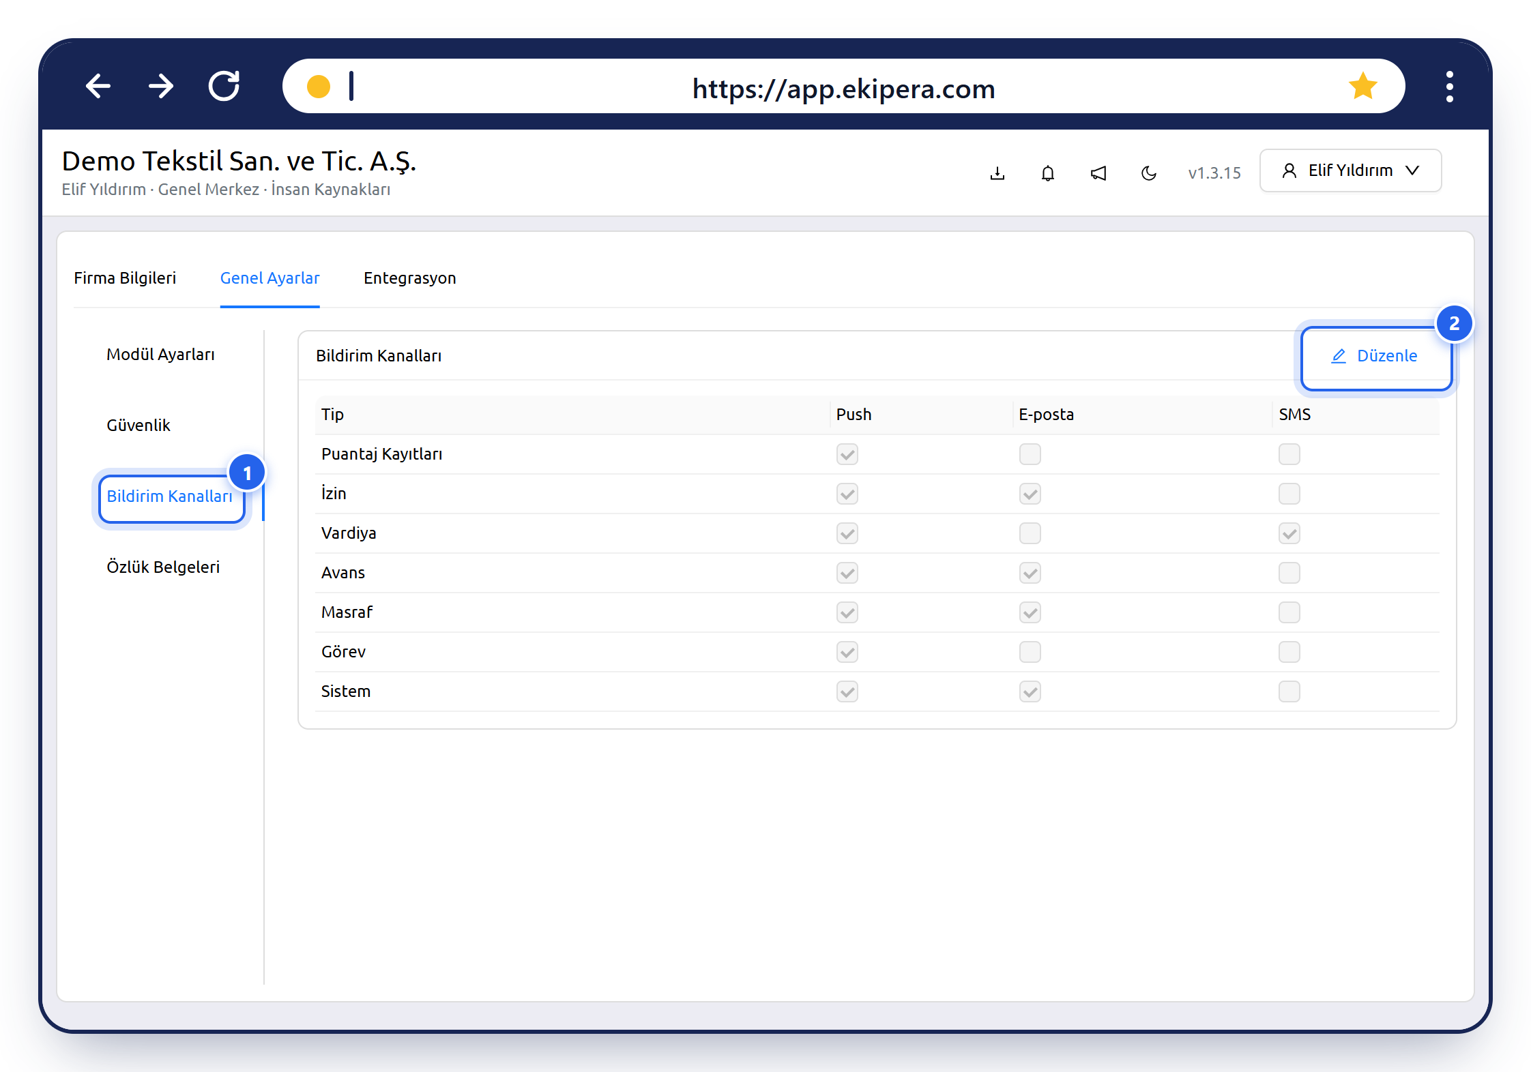Select Bildirim Kanalları in the sidebar
1531x1072 pixels.
click(170, 496)
